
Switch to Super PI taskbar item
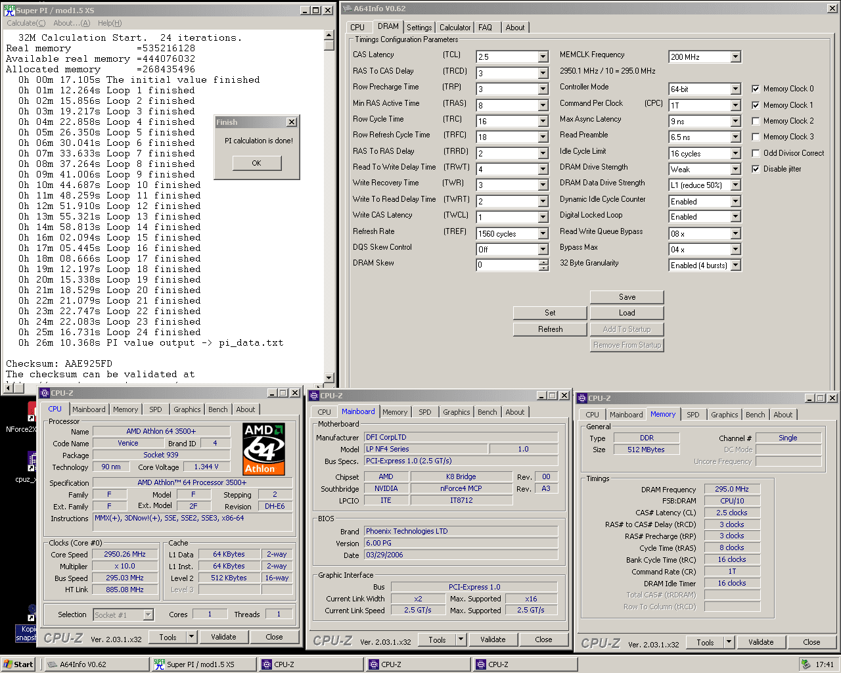[x=204, y=664]
